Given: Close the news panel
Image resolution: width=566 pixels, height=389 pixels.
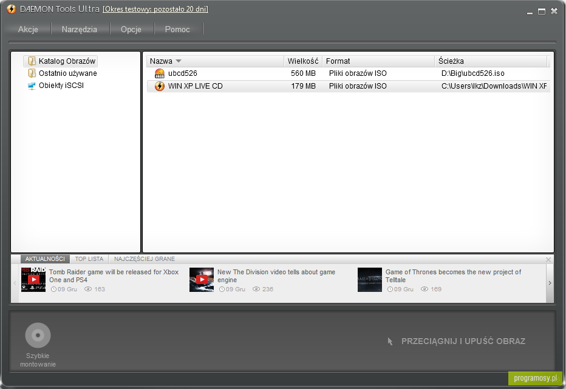Looking at the screenshot, I should point(548,260).
